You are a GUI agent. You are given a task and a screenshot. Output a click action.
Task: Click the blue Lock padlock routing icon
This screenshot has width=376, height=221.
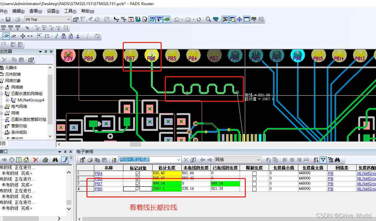[63, 36]
